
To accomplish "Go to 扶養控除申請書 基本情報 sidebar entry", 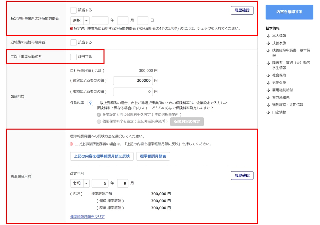I will coord(291,53).
